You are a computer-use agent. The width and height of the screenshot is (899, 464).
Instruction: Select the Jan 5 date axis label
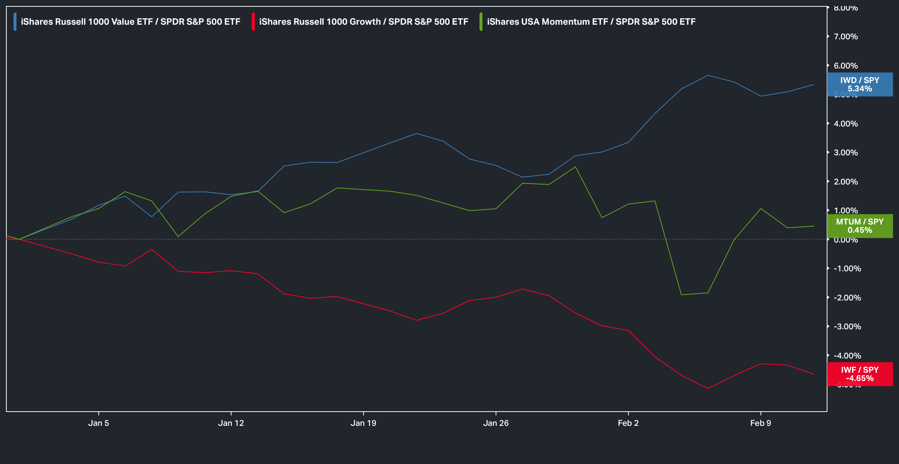coord(99,423)
